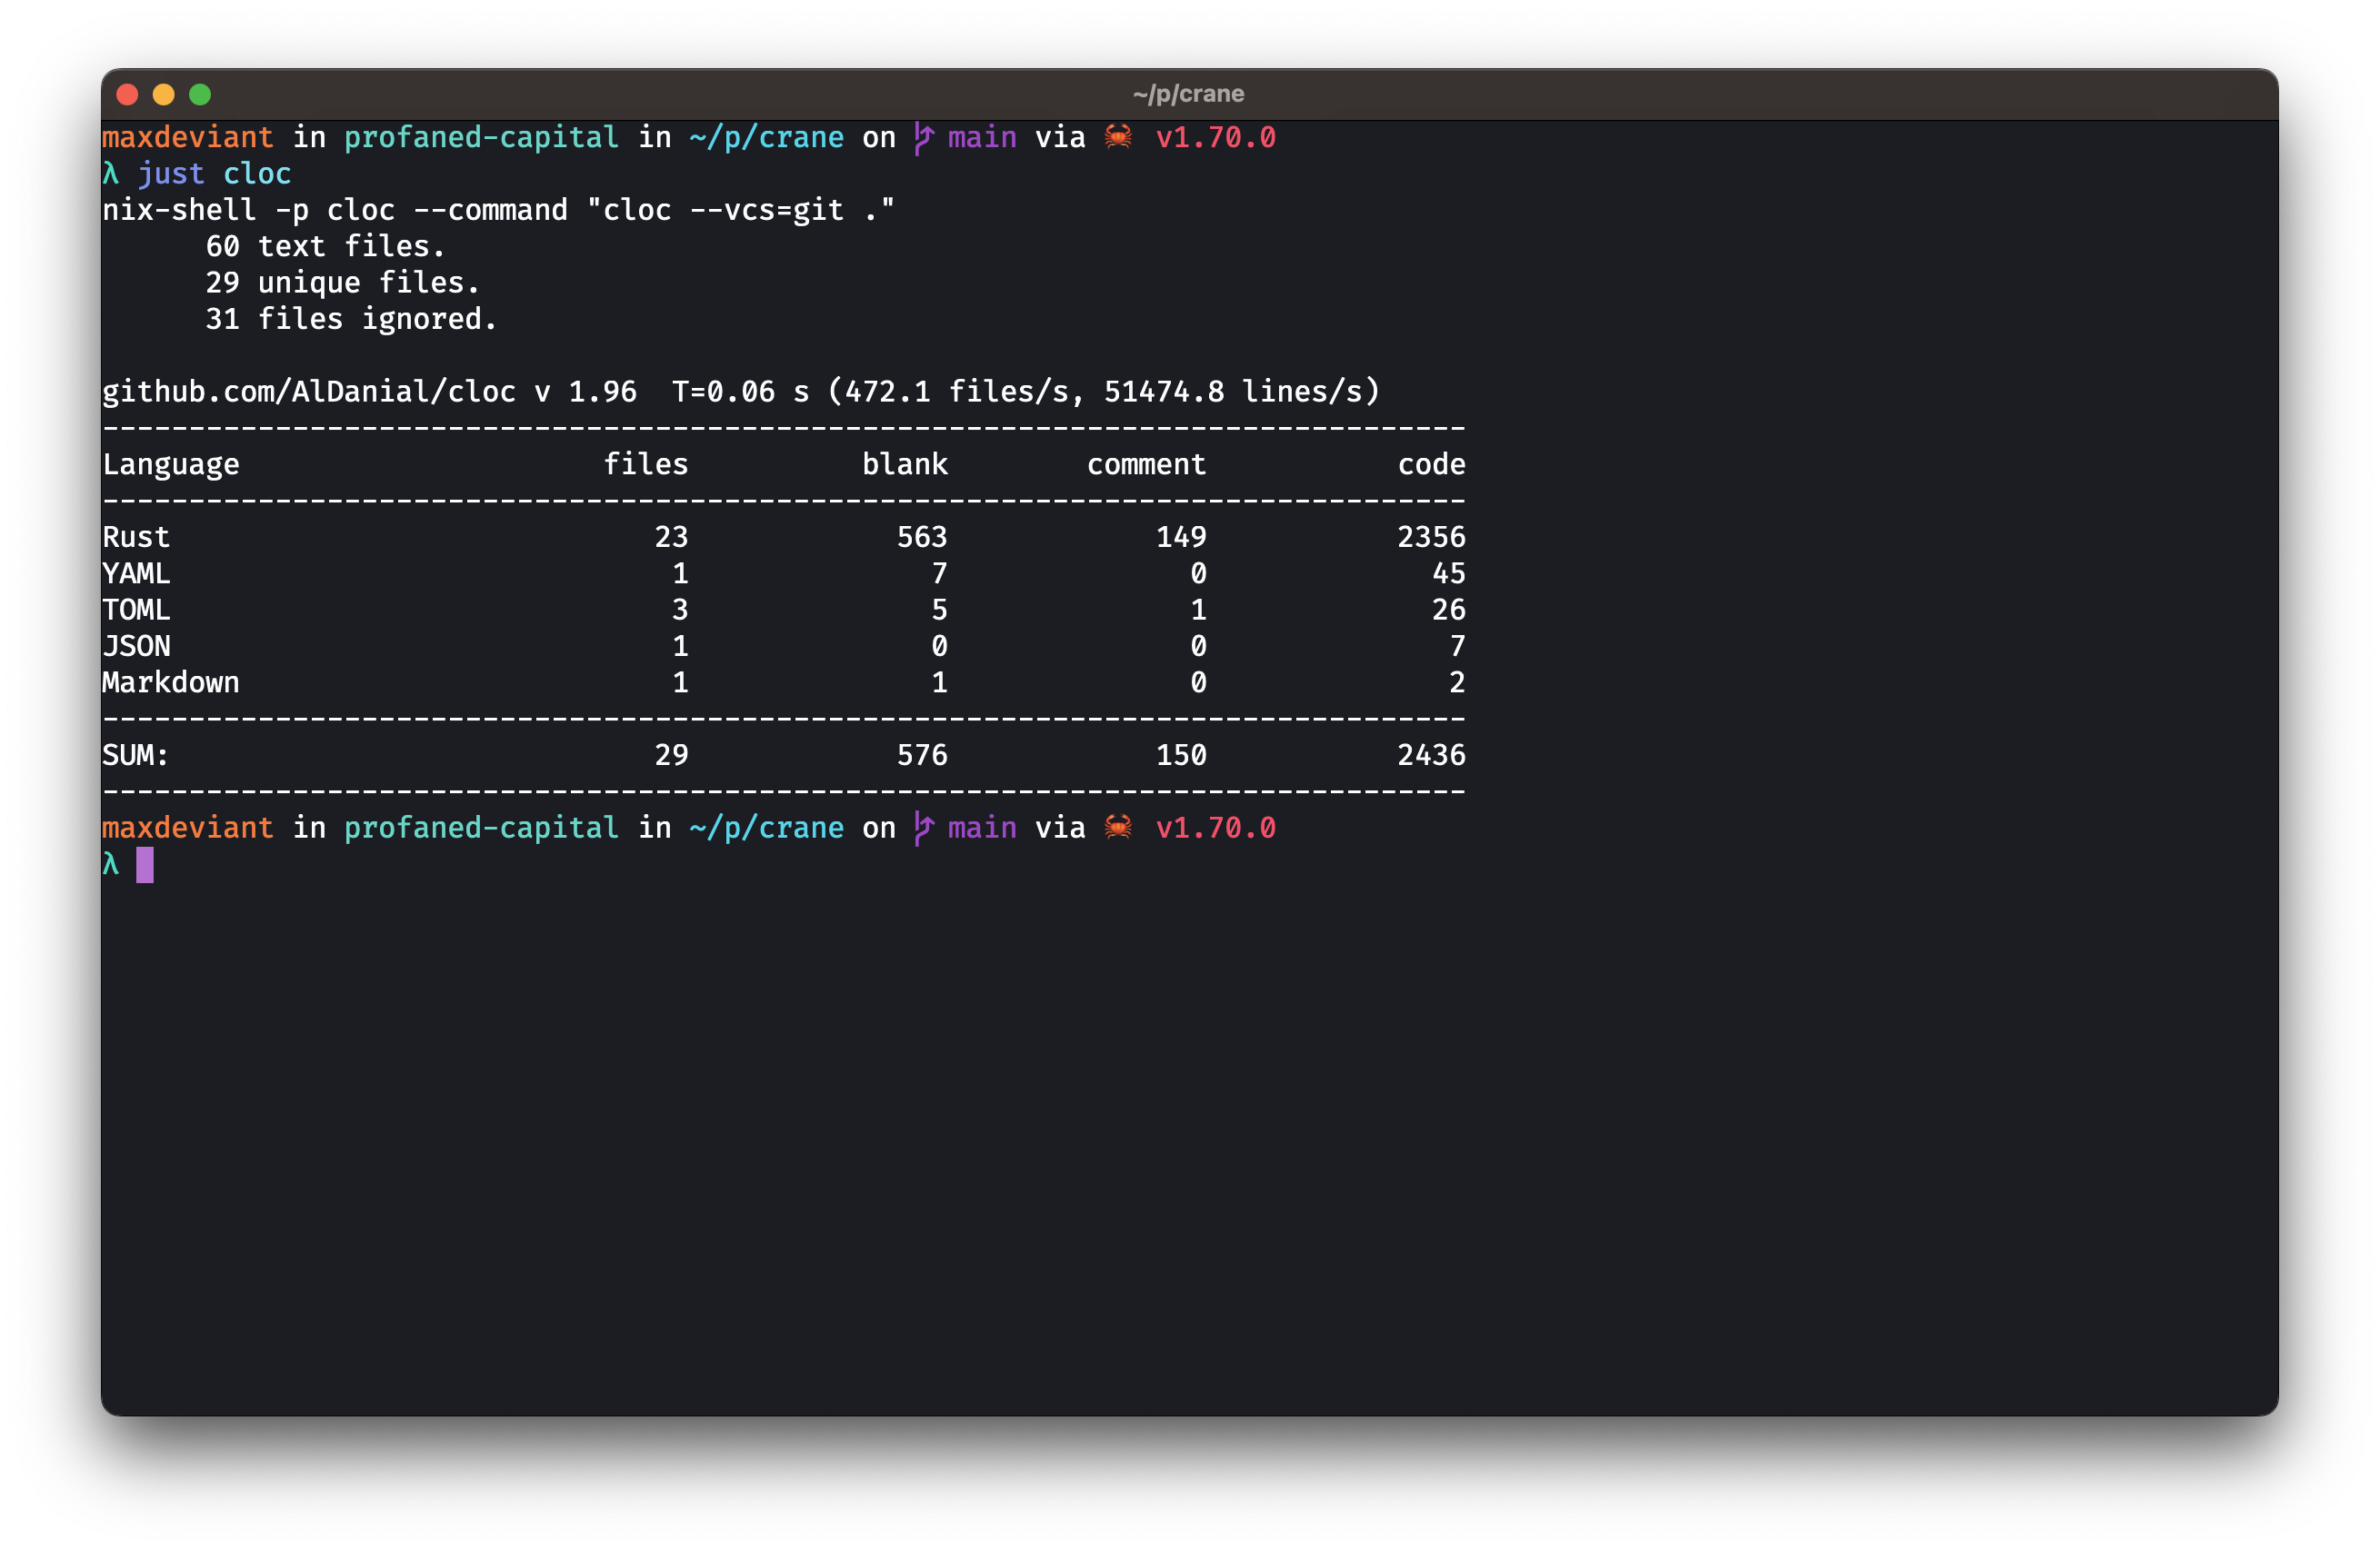The image size is (2380, 1550).
Task: Click the 'Language' column header
Action: pyautogui.click(x=171, y=464)
